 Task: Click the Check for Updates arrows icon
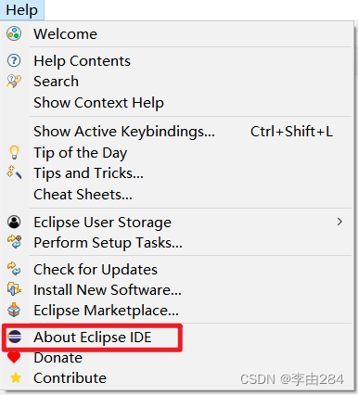click(14, 269)
